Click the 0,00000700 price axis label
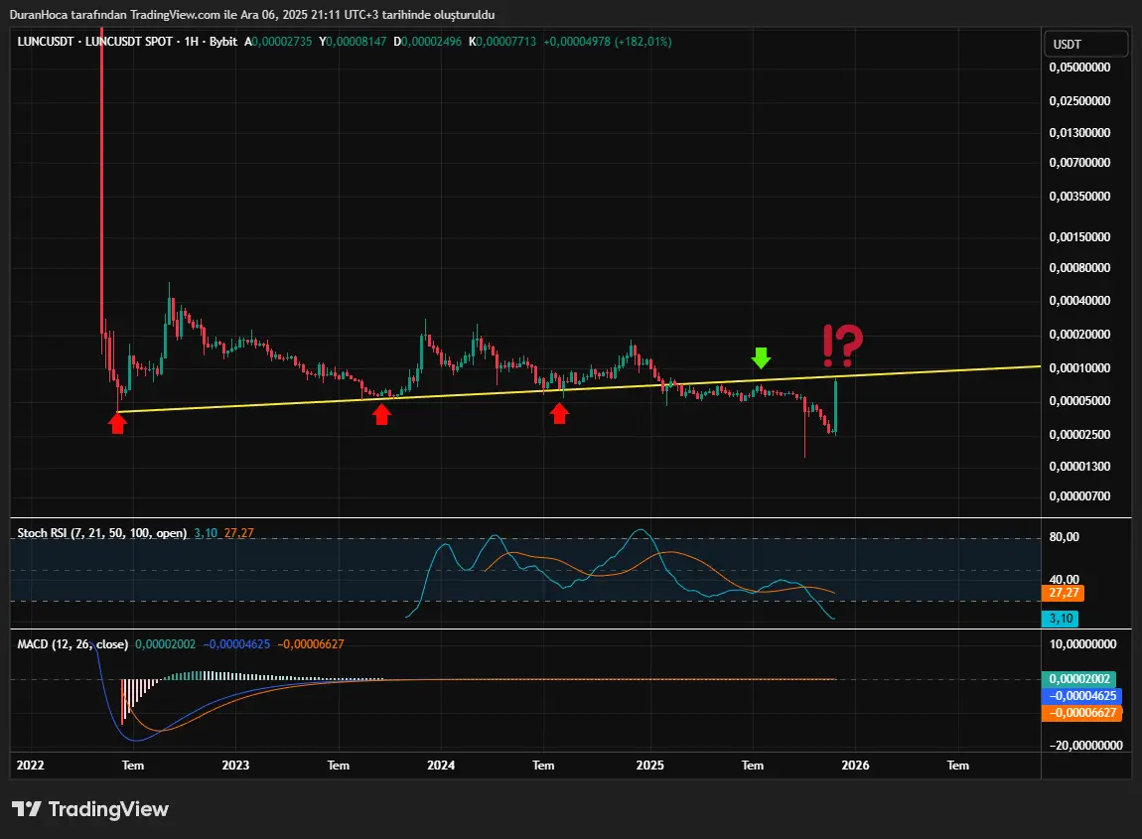The width and height of the screenshot is (1142, 839). tap(1079, 496)
